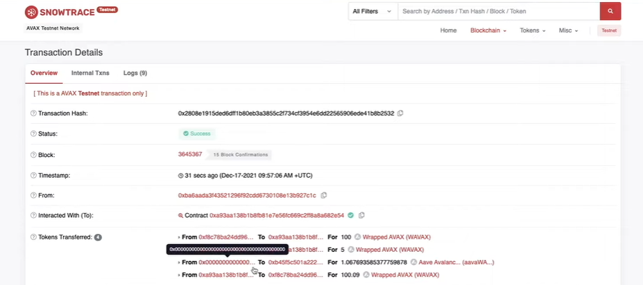
Task: Select the Overview tab
Action: [44, 73]
